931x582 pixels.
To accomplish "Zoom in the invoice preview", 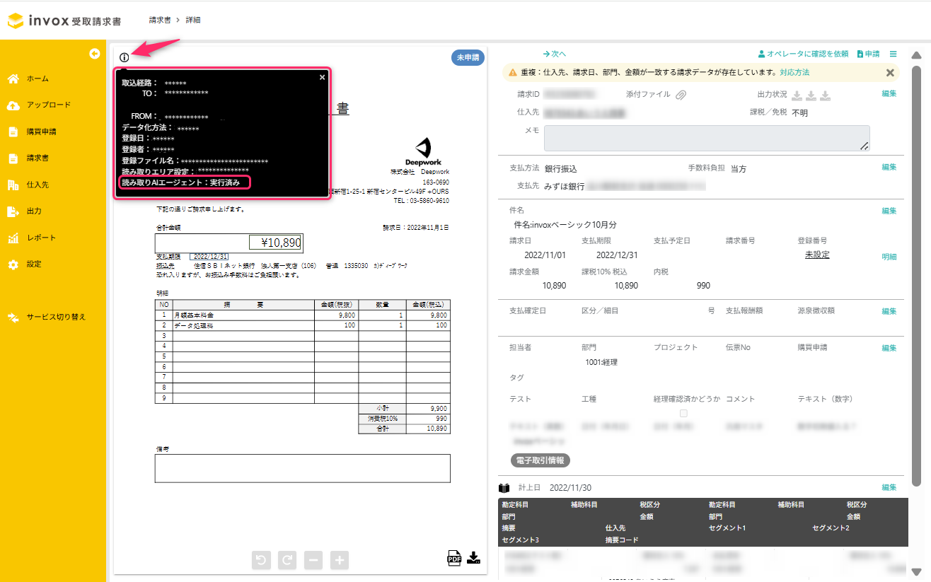I will [340, 560].
